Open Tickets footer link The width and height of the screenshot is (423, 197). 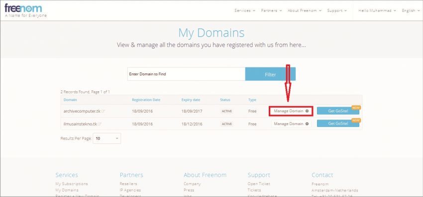[x=254, y=190]
